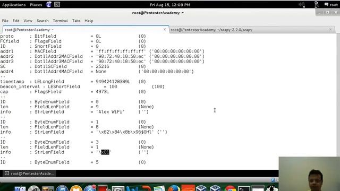Minimize the terminal window
Image resolution: width=340 pixels, height=191 pixels.
(x=319, y=13)
